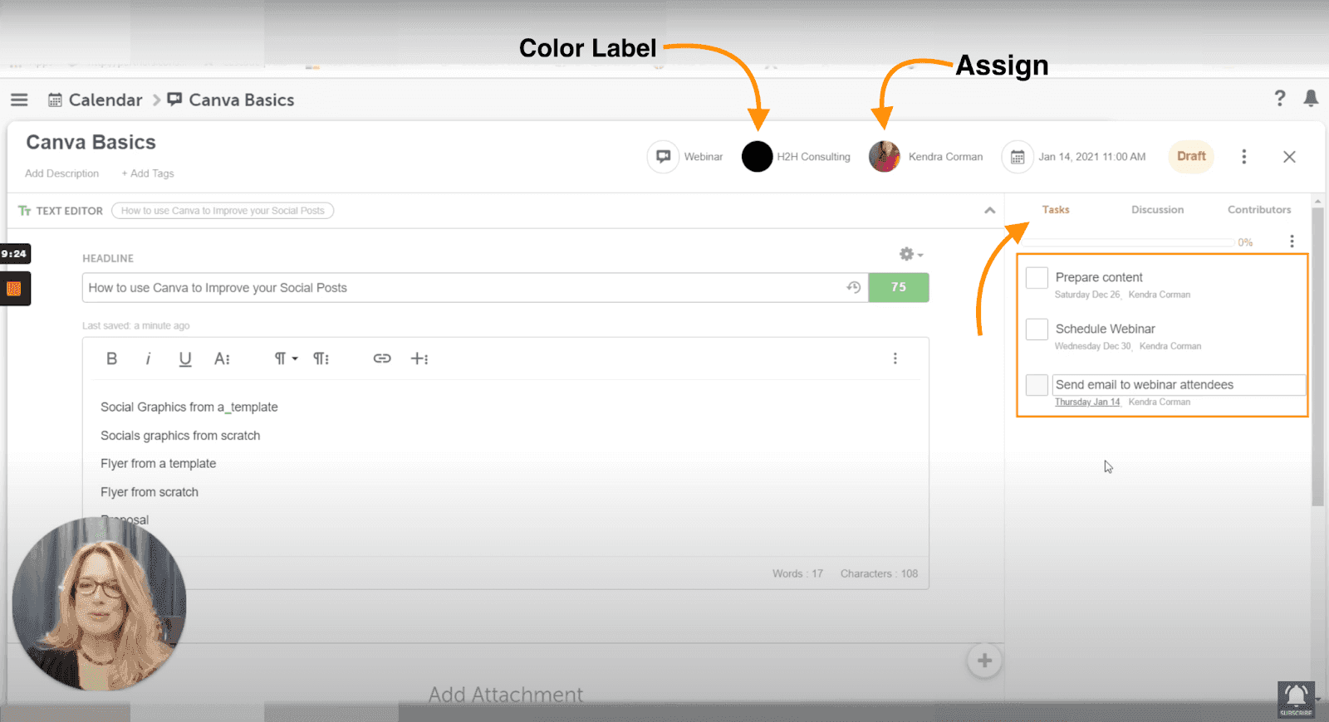
Task: Switch to the Contributors tab
Action: click(1259, 210)
